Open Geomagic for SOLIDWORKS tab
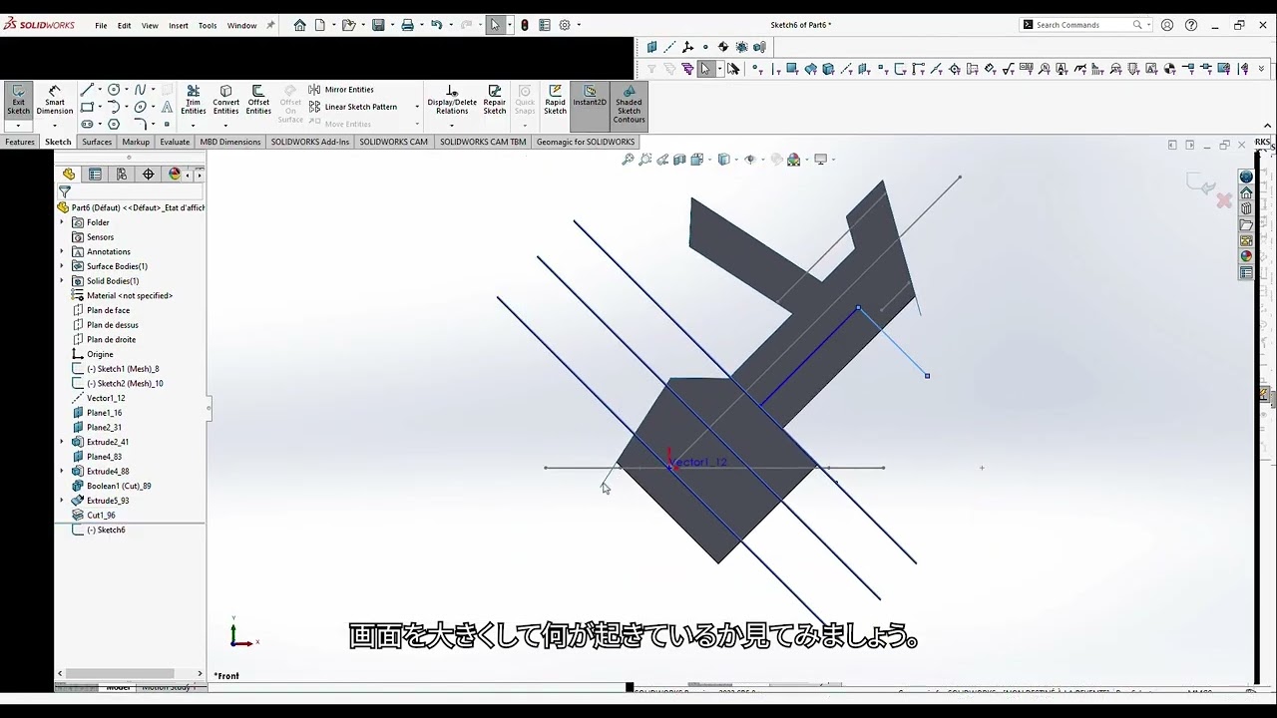The width and height of the screenshot is (1277, 718). (x=586, y=142)
